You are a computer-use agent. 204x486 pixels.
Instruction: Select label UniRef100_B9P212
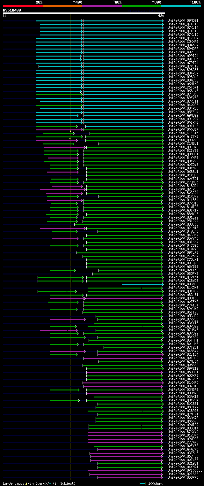click(183, 368)
